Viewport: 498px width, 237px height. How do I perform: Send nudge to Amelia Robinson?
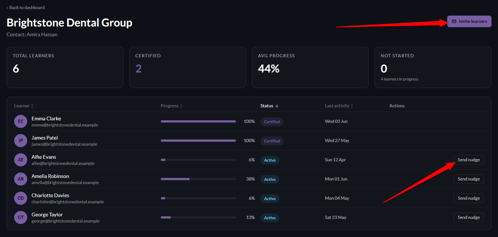pos(469,179)
